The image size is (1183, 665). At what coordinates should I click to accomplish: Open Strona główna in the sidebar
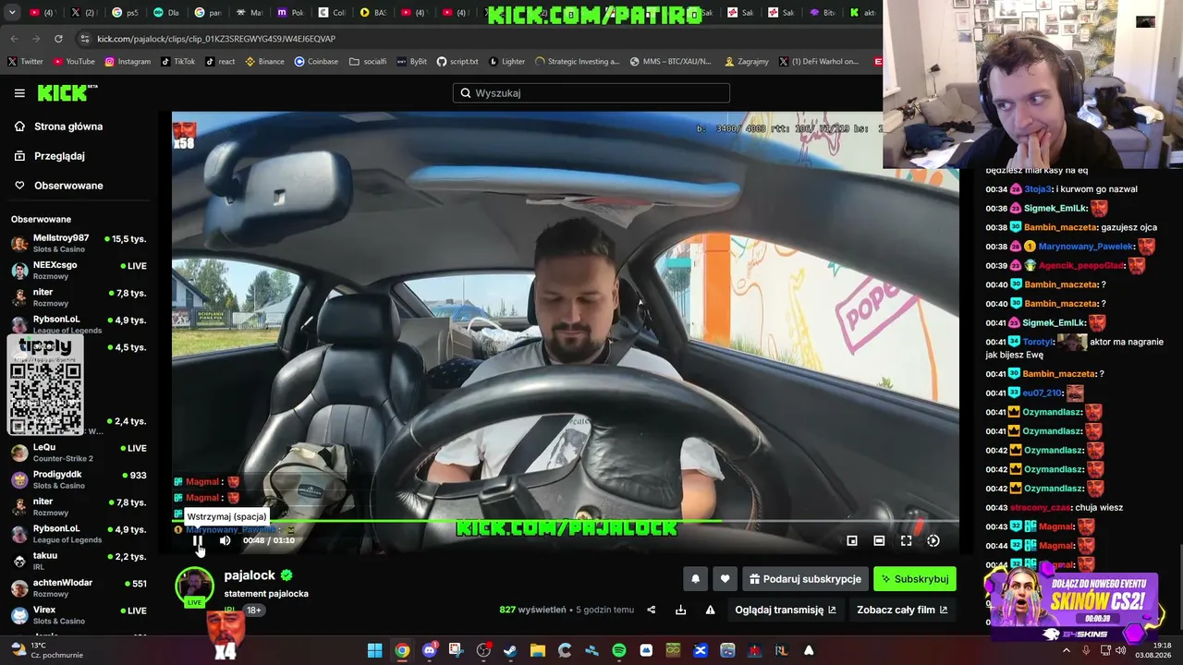pos(67,127)
